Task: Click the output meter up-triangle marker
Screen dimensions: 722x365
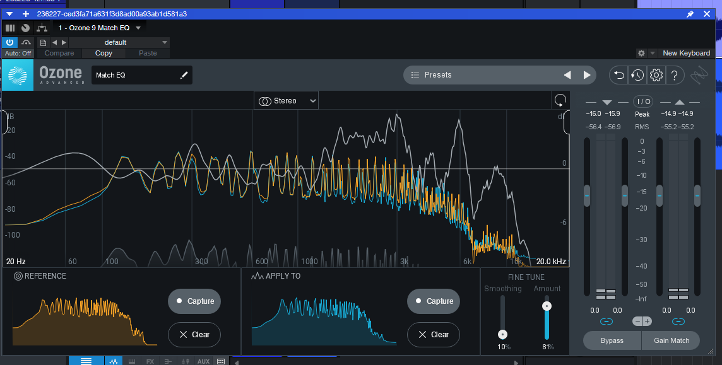Action: click(x=679, y=102)
